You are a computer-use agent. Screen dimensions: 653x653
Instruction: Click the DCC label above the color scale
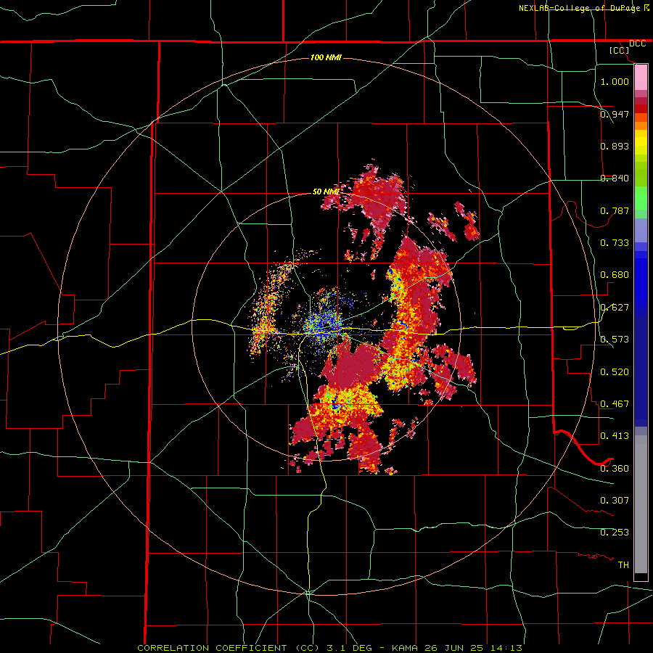pyautogui.click(x=637, y=44)
